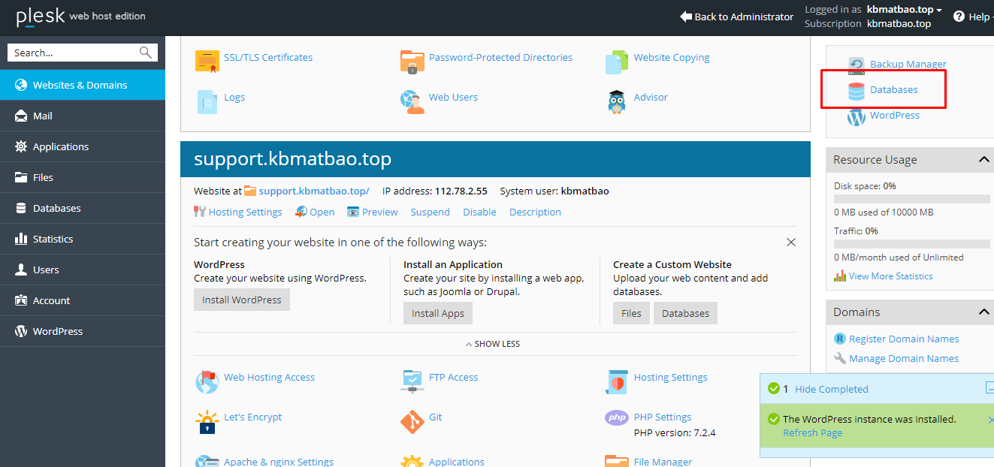994x467 pixels.
Task: Click the FTP Access icon
Action: (x=412, y=381)
